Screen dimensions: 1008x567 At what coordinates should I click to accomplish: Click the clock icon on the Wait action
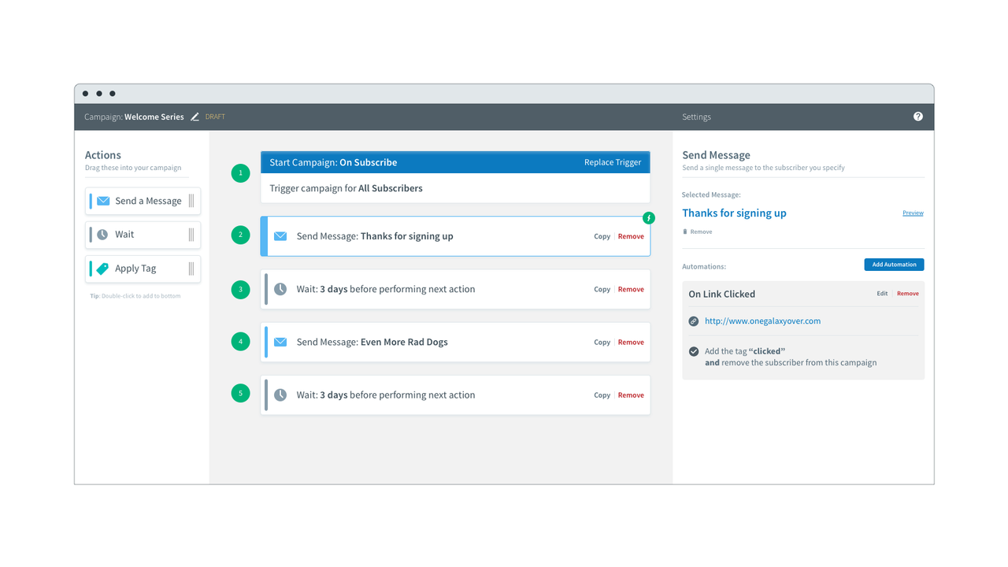[x=102, y=235]
